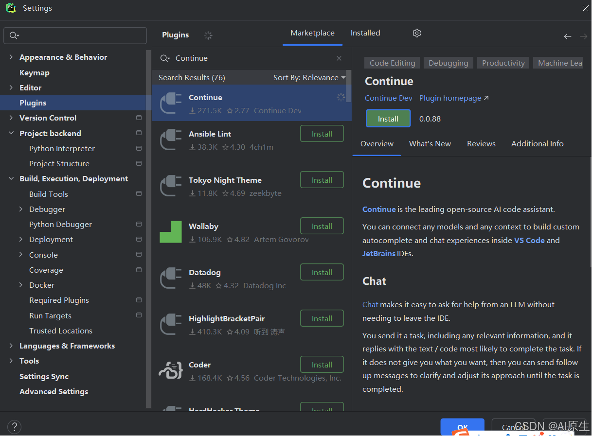
Task: Click the Datadog plugin icon
Action: (x=171, y=278)
